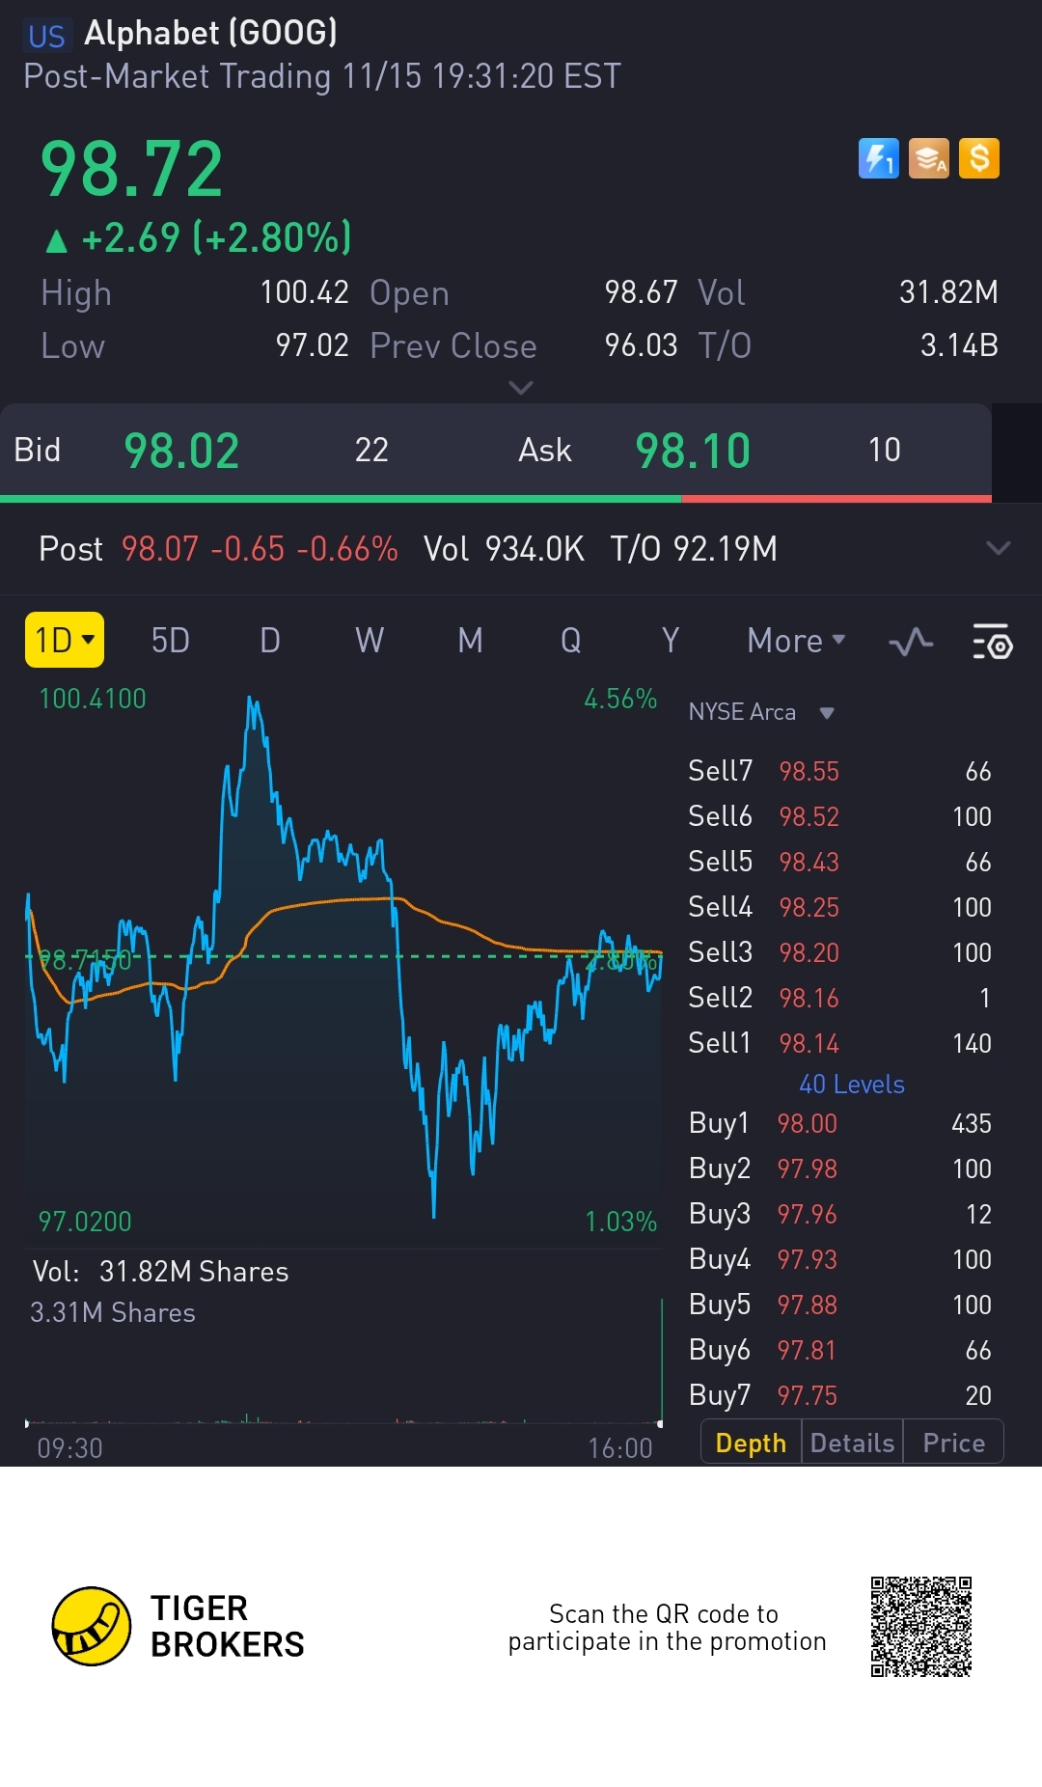Select the Buy7 row at 97.75
The height and width of the screenshot is (1787, 1042).
[839, 1395]
